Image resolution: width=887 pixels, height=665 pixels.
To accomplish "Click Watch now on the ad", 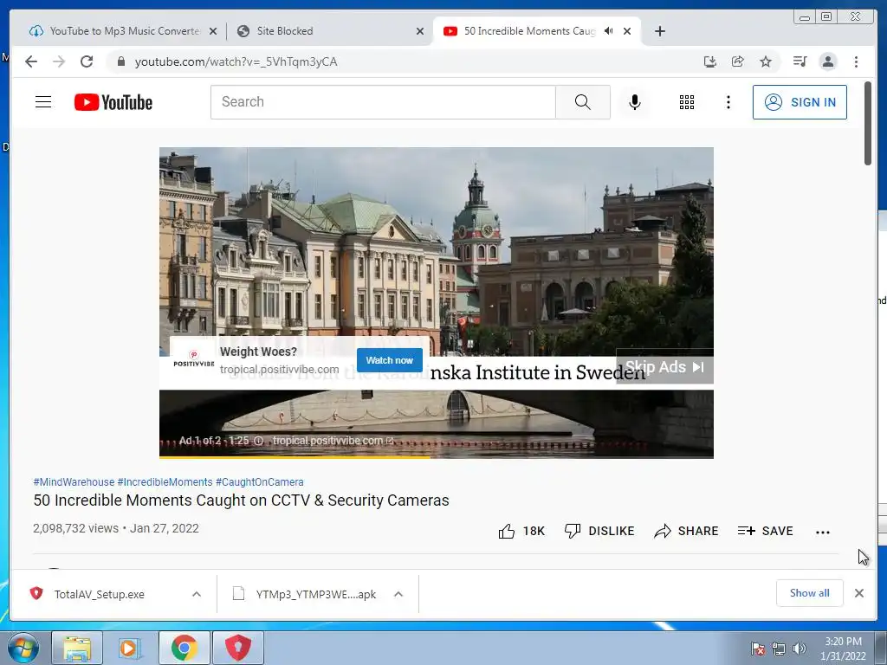I will pyautogui.click(x=389, y=360).
